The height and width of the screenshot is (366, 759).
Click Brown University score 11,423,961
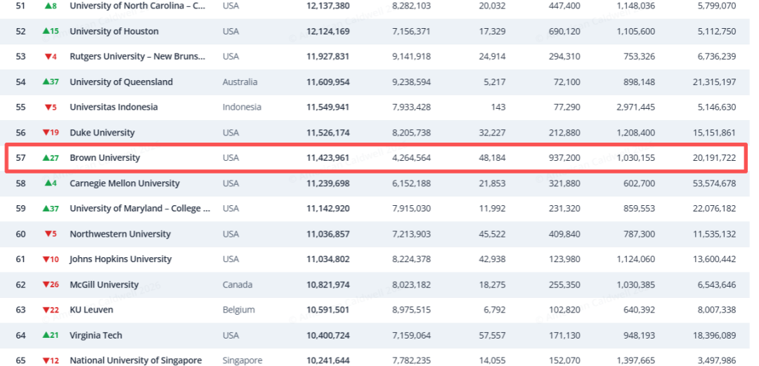click(x=327, y=158)
